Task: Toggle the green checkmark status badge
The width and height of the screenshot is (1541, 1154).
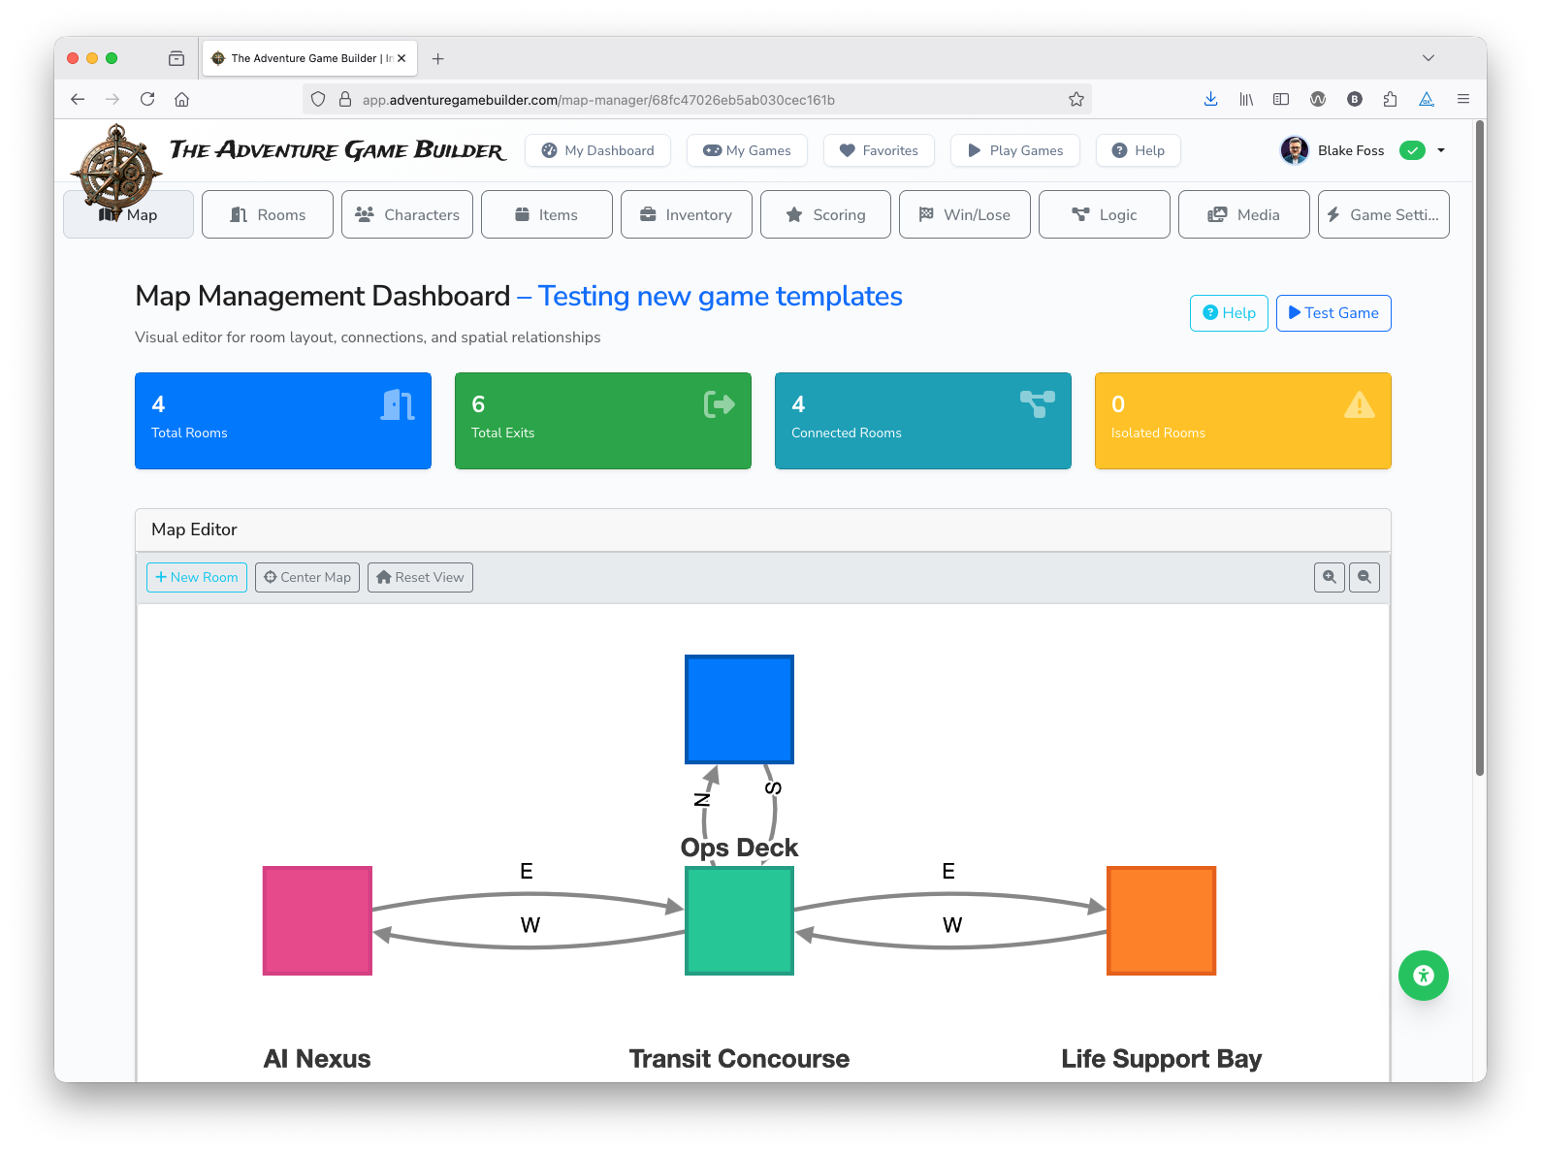Action: (x=1412, y=150)
